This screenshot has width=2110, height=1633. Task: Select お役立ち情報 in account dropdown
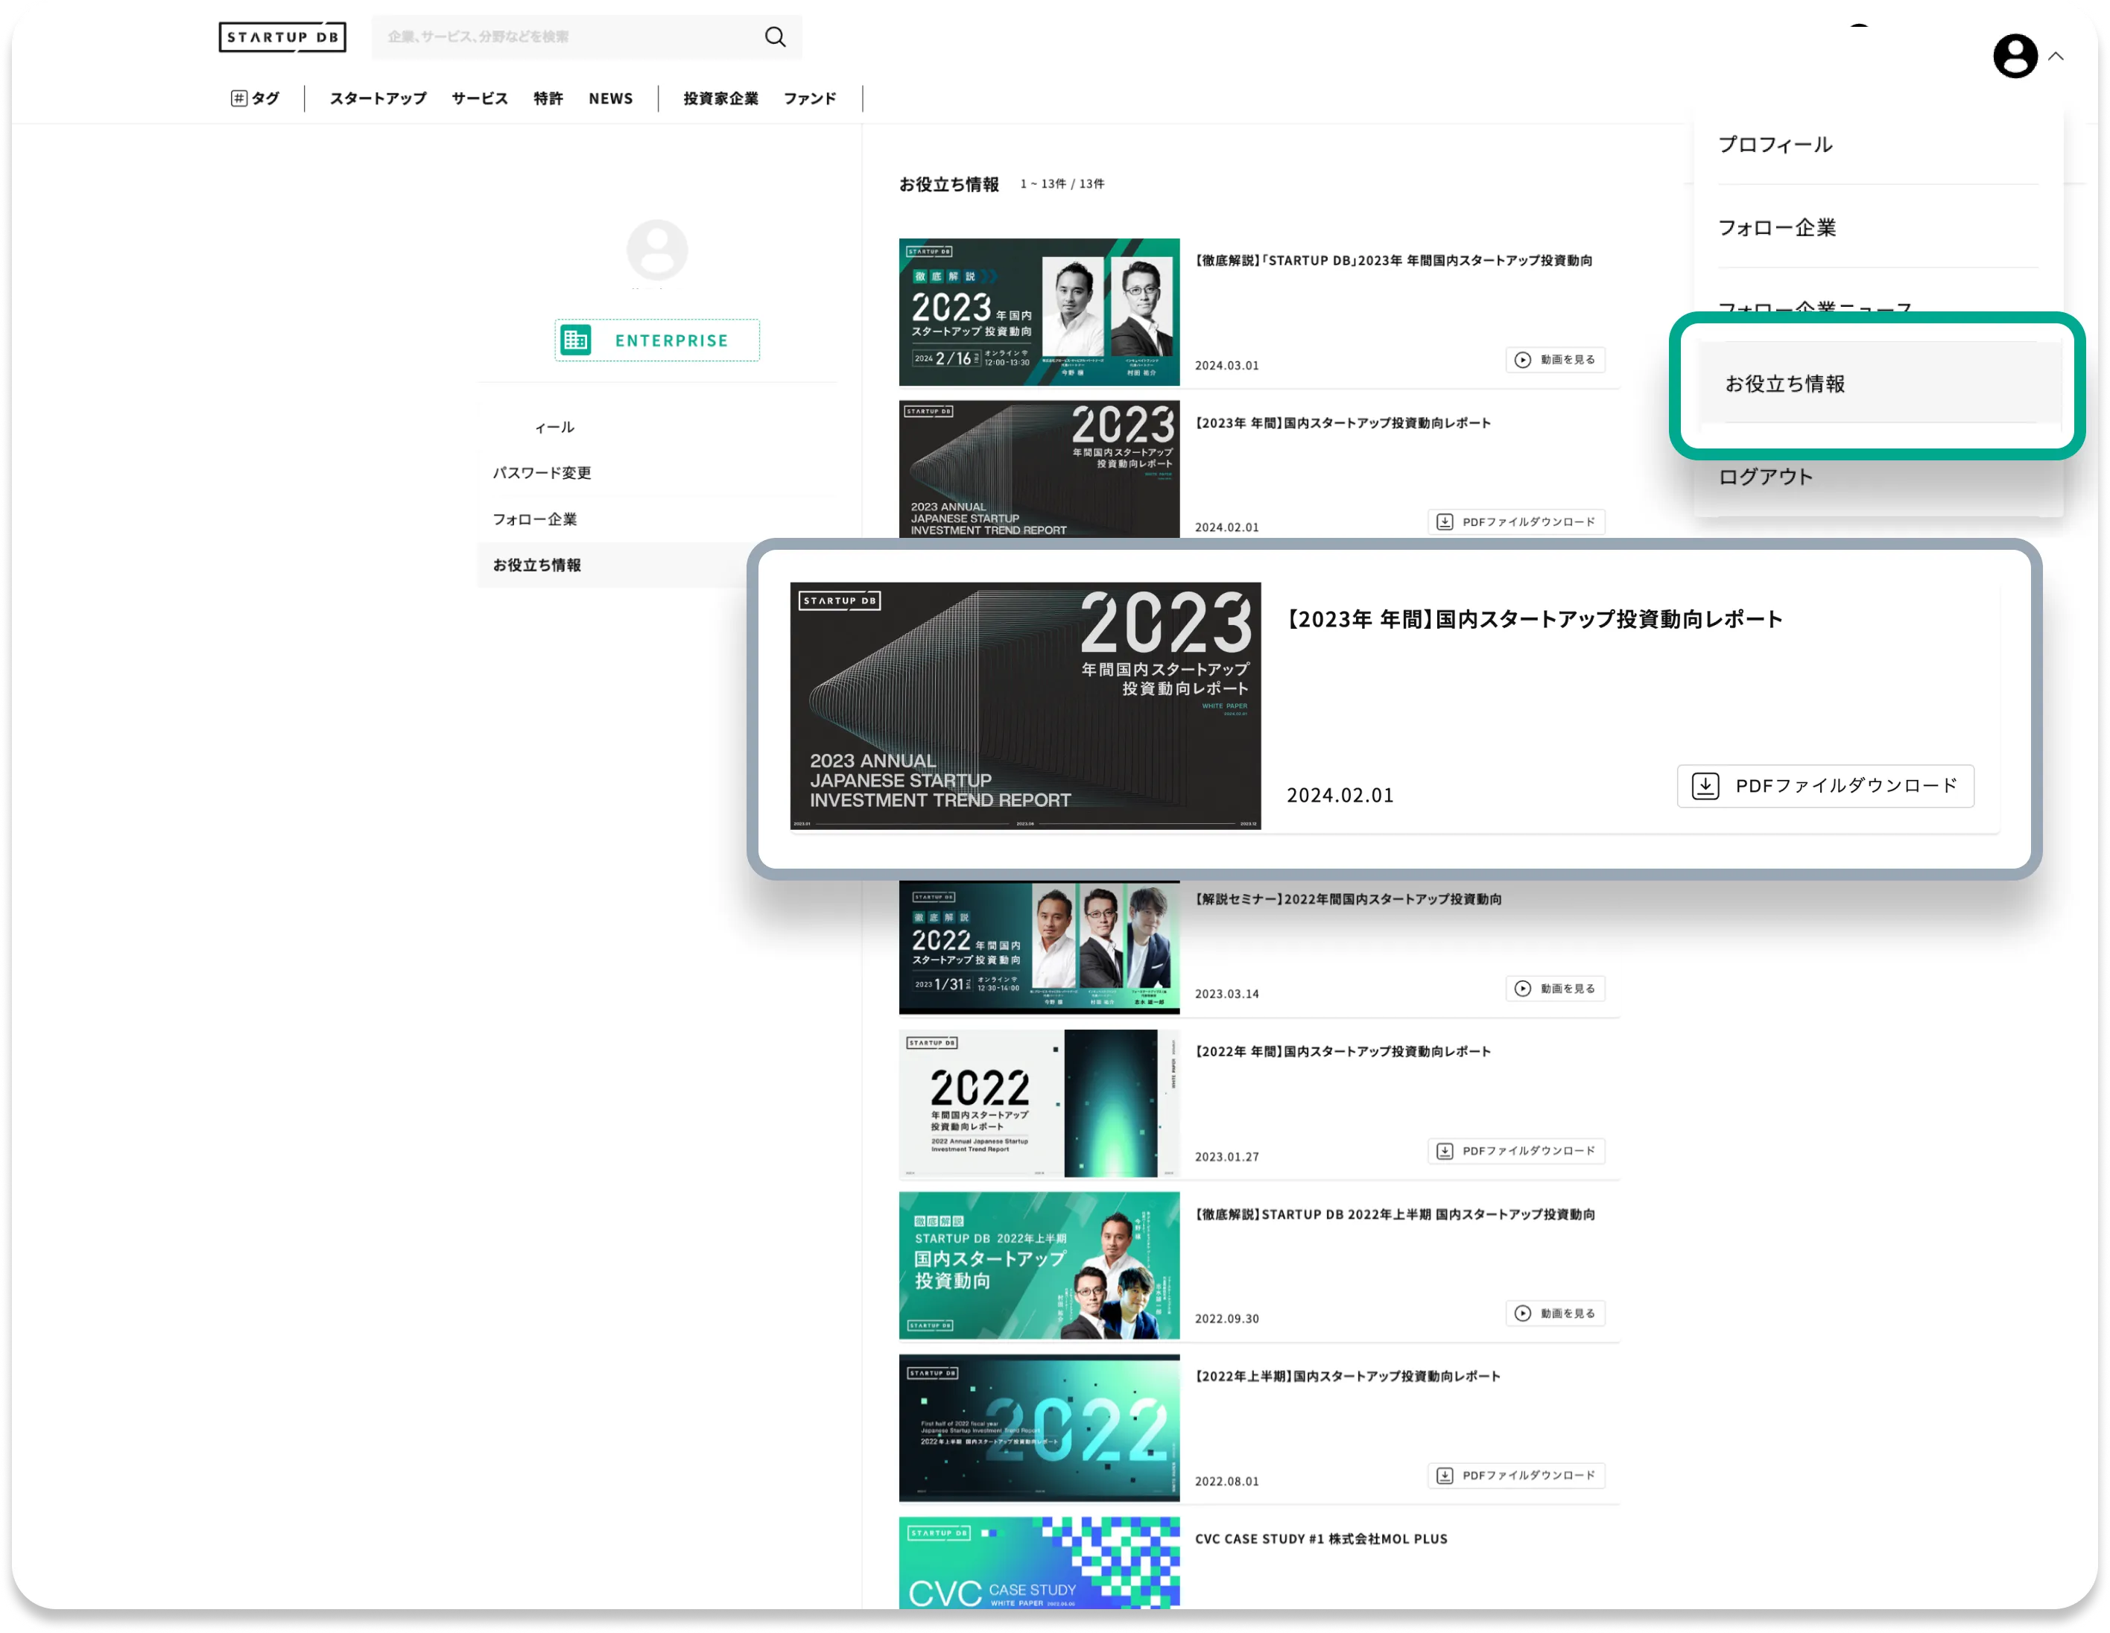coord(1784,384)
